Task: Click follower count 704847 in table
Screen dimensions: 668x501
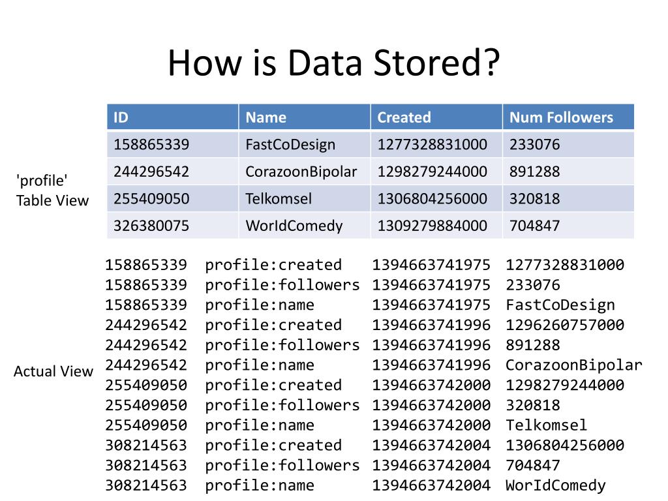Action: point(568,226)
